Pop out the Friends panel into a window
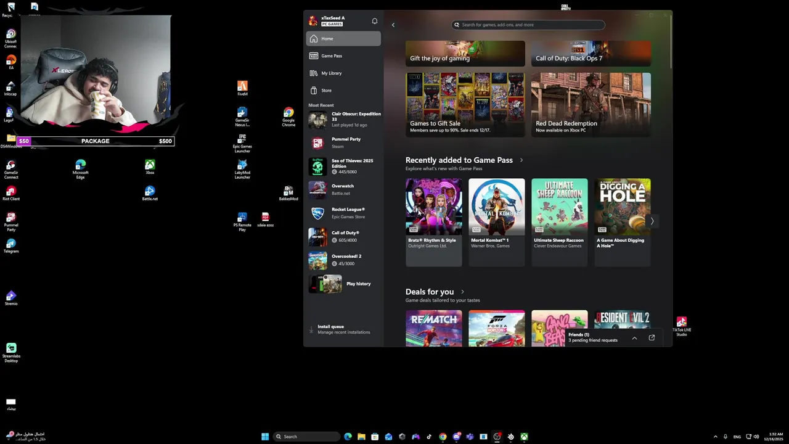Viewport: 789px width, 444px height. coord(652,337)
